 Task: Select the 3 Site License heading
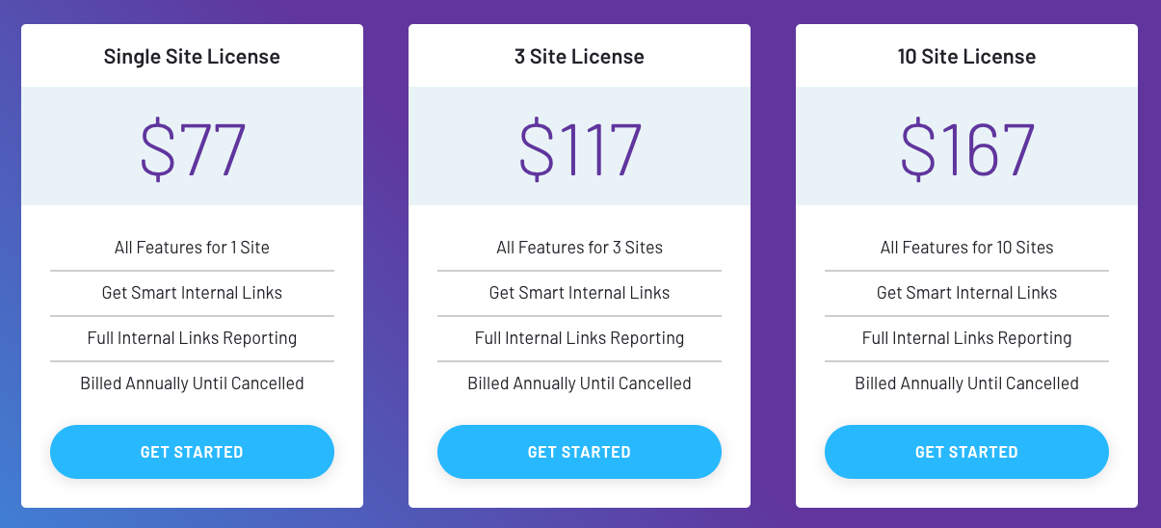579,56
